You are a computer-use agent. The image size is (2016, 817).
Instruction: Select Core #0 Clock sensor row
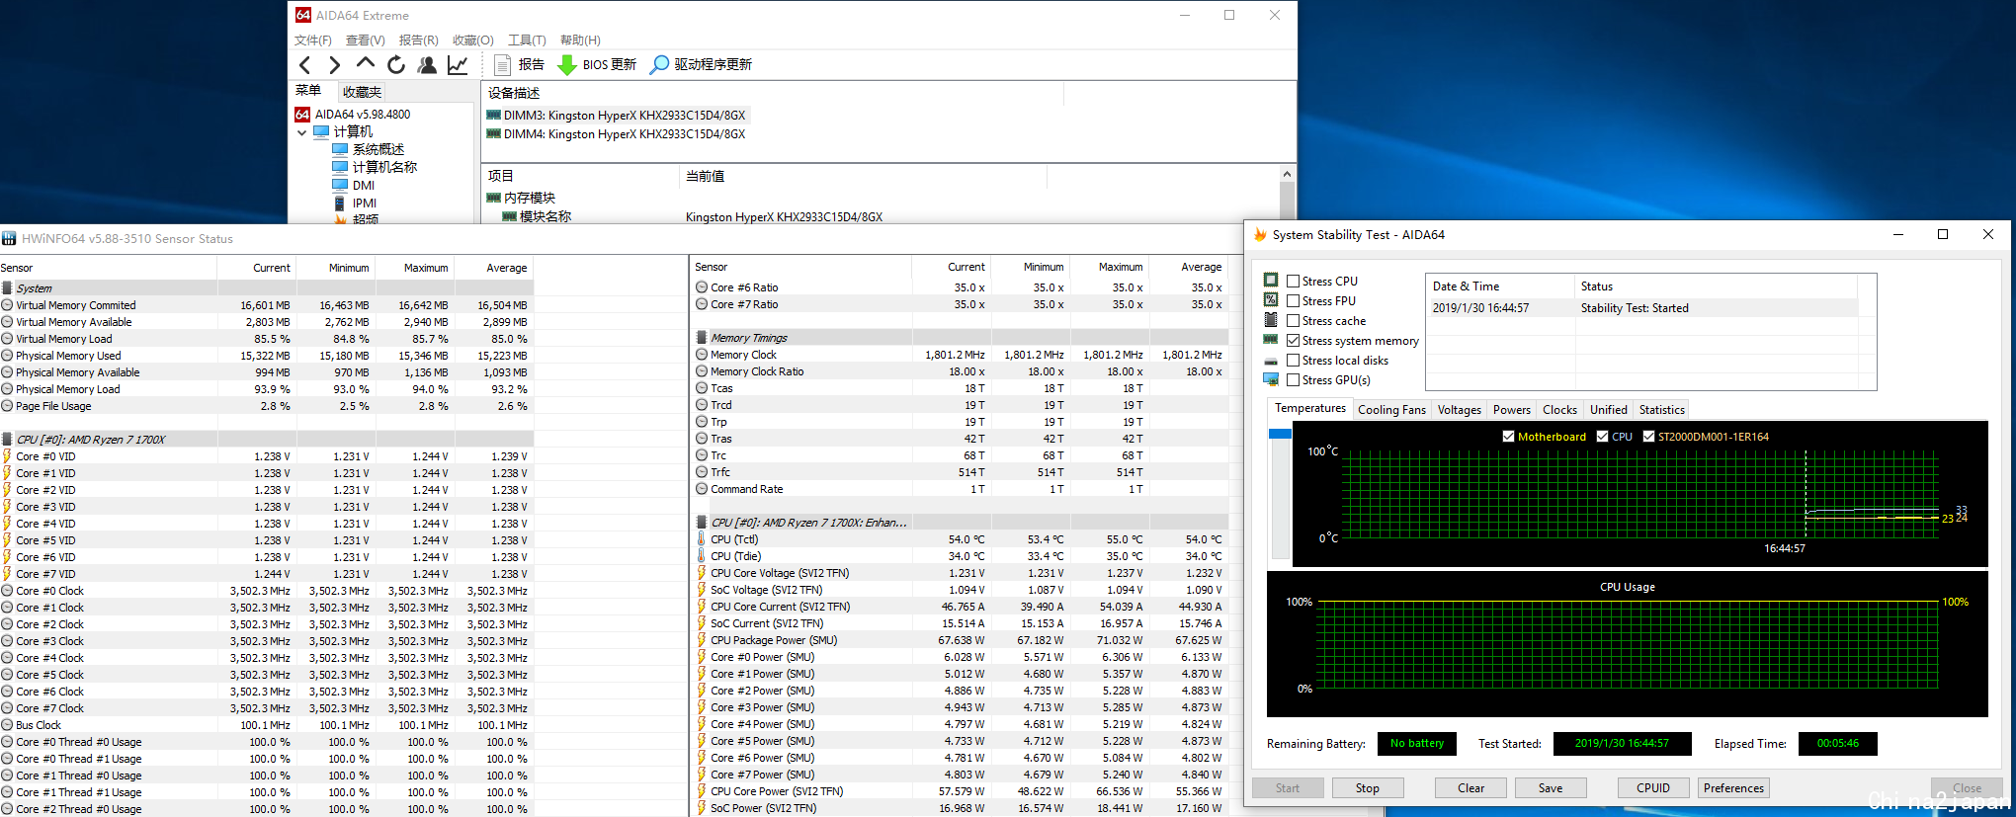[x=267, y=591]
